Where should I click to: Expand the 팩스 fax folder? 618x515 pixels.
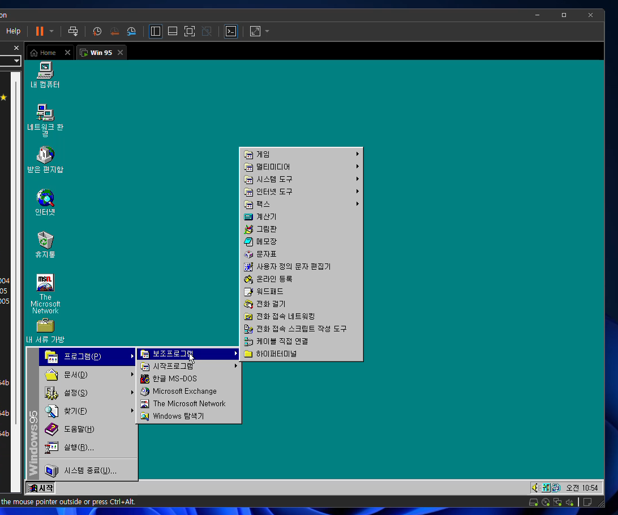[x=301, y=204]
